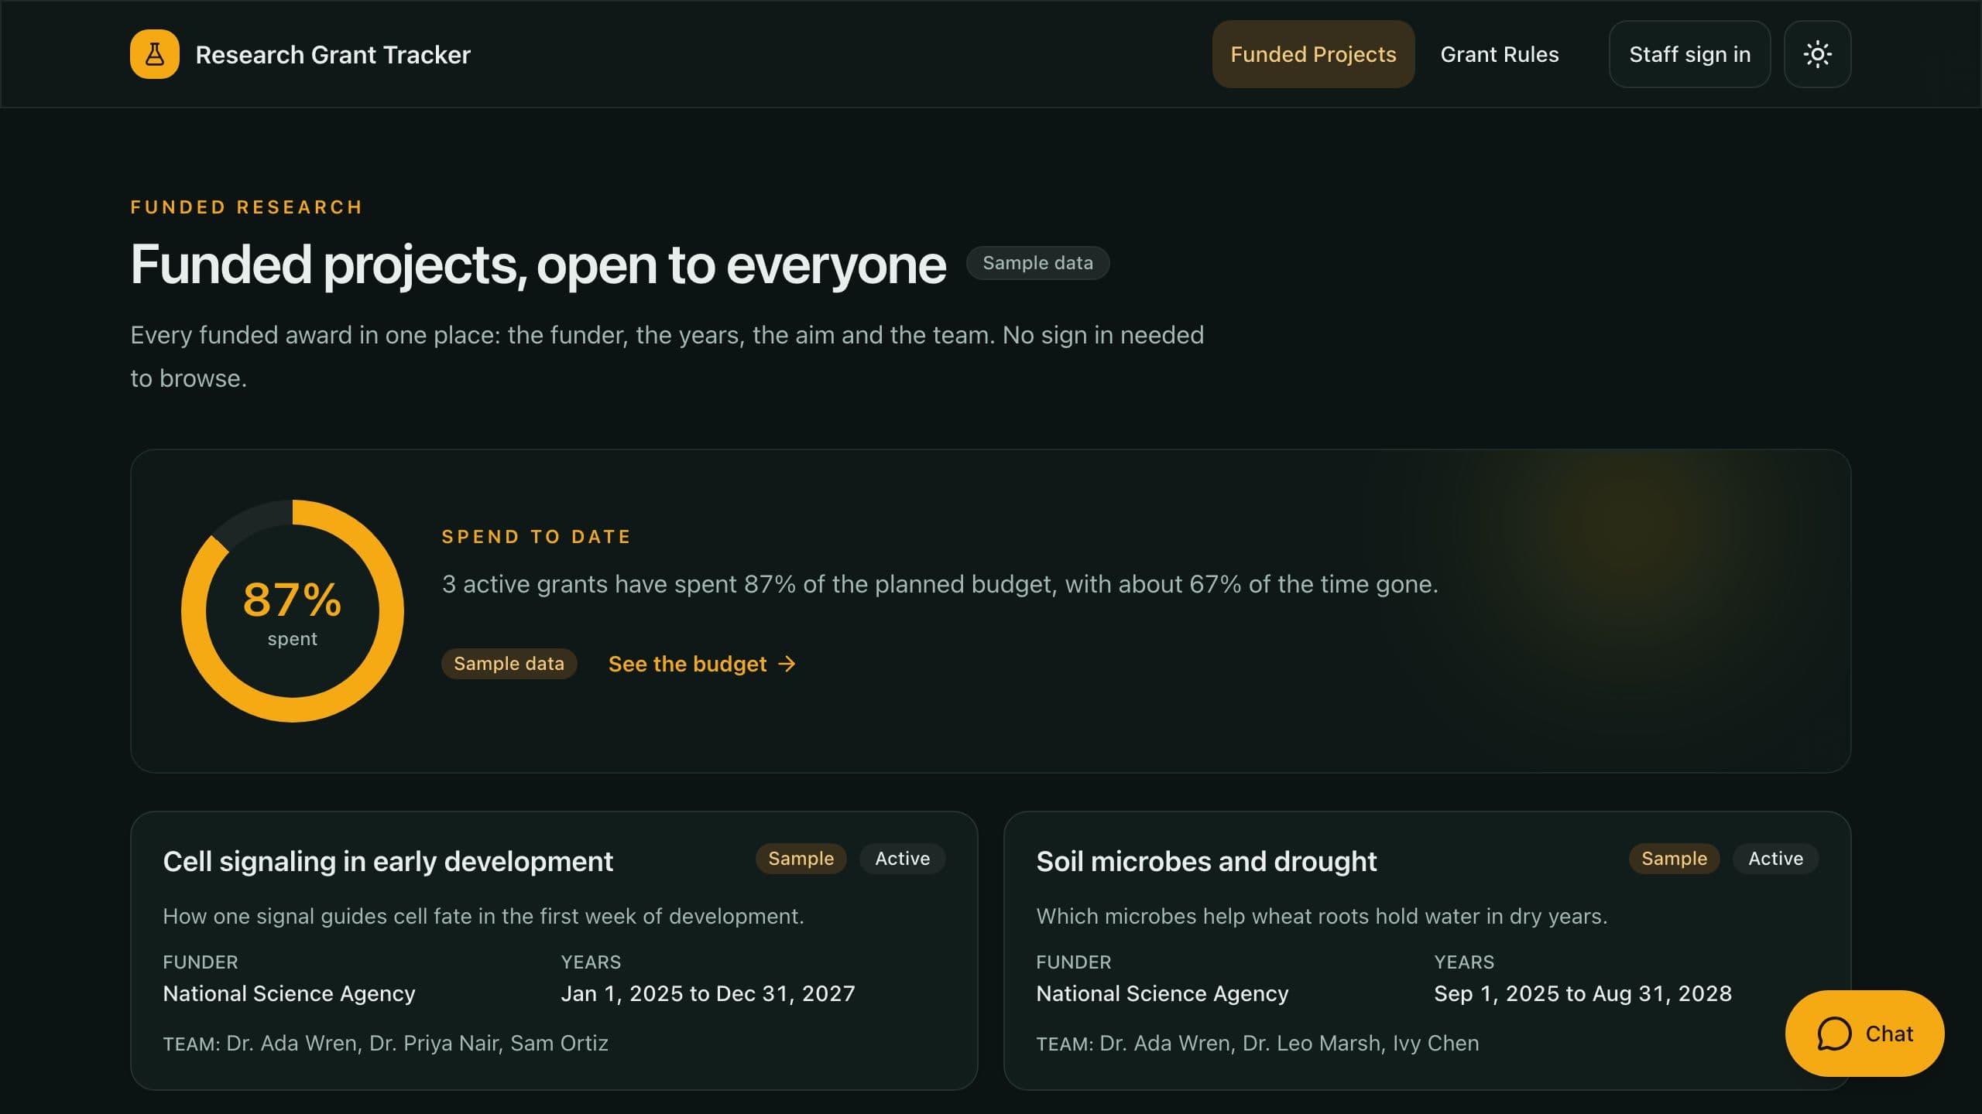Open the Soil microbes and drought card title

point(1206,861)
